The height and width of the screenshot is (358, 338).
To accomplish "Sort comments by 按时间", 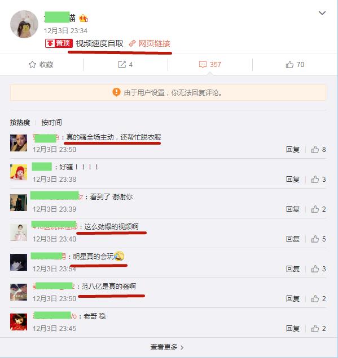I will click(x=51, y=123).
